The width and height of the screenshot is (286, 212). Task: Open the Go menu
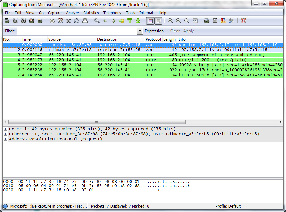(x=41, y=13)
